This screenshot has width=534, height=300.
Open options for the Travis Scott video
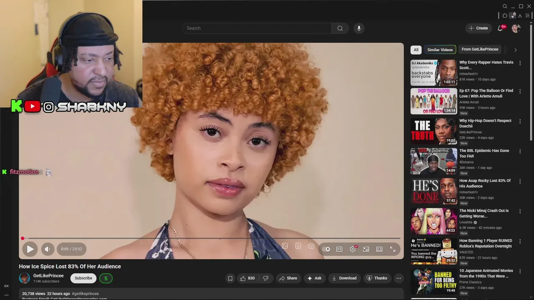[x=520, y=63]
